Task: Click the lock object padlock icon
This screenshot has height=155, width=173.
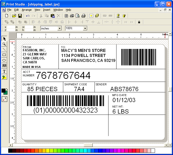Action: pyautogui.click(x=139, y=22)
